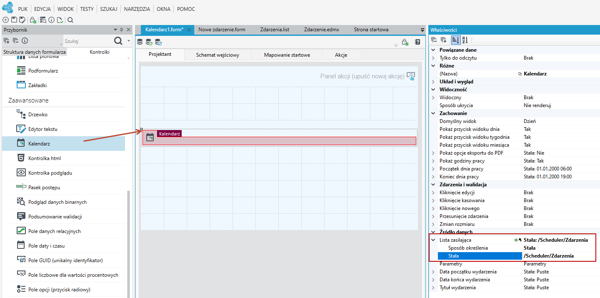Click the plain database icon above Projektant
Screen dimensions: 600x298
coord(140,42)
